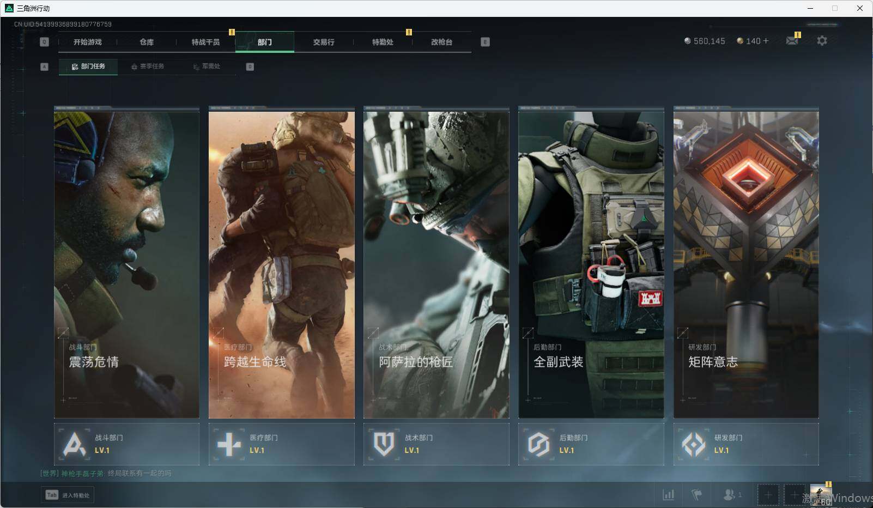Select the 部门 tab
The height and width of the screenshot is (508, 873).
click(265, 42)
